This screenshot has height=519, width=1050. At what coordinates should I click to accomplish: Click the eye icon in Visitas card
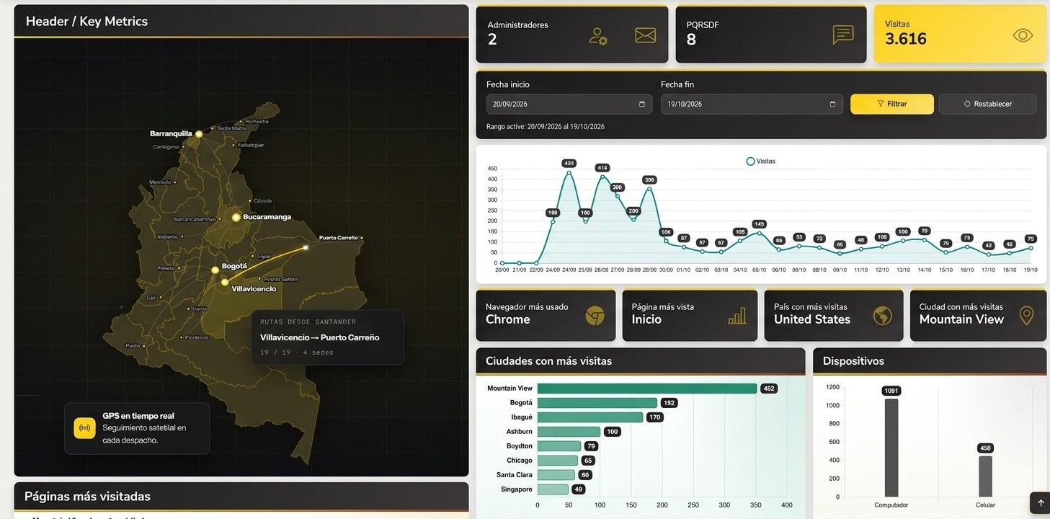1023,35
